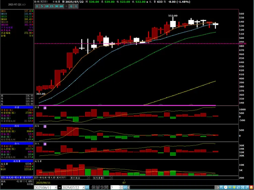Select the arrow cursor tool icon
The width and height of the screenshot is (254, 190).
[x=221, y=187]
